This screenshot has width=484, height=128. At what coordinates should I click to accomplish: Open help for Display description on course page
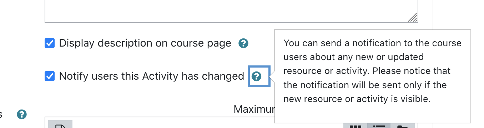click(243, 43)
